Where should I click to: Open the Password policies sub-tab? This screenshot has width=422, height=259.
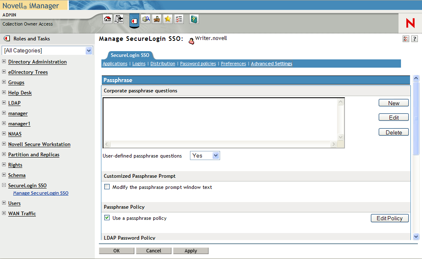[198, 64]
